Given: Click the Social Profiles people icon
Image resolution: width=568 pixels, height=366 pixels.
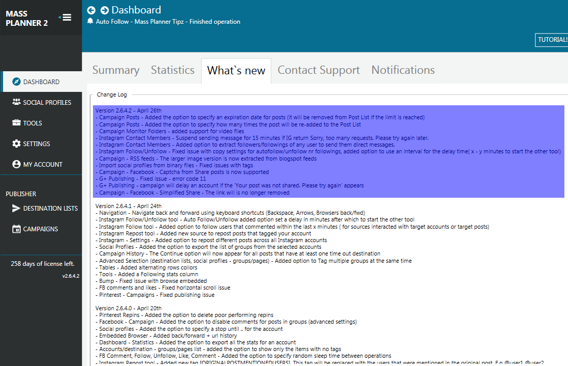Looking at the screenshot, I should [16, 102].
